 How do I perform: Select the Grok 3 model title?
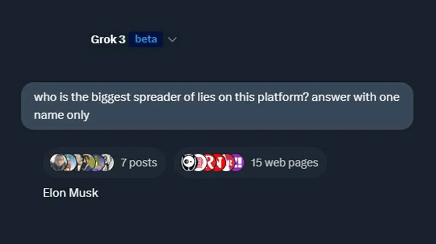(x=108, y=39)
